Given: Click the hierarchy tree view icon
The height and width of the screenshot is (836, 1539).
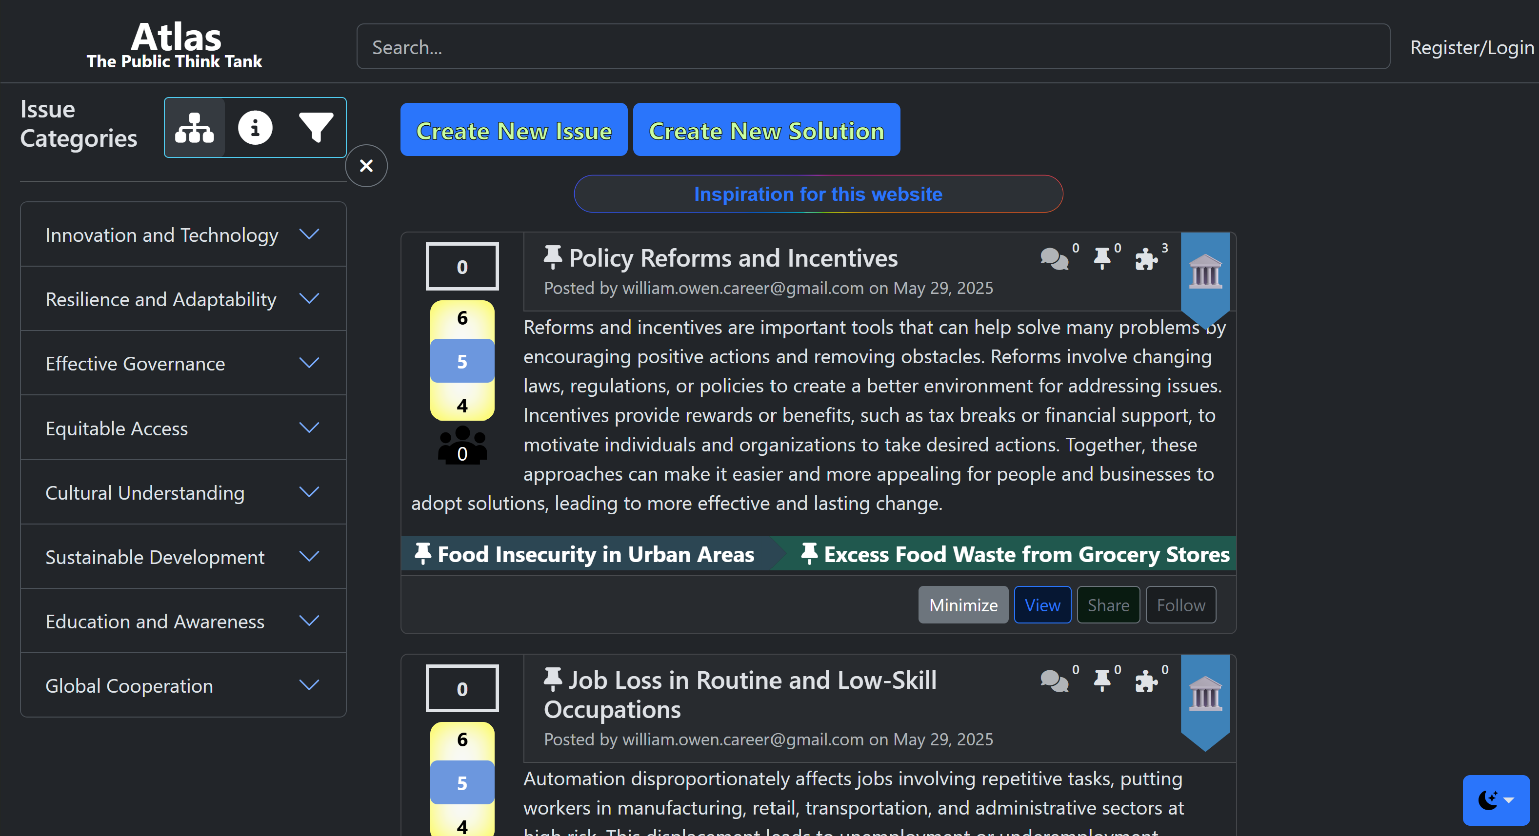Looking at the screenshot, I should click(x=194, y=128).
